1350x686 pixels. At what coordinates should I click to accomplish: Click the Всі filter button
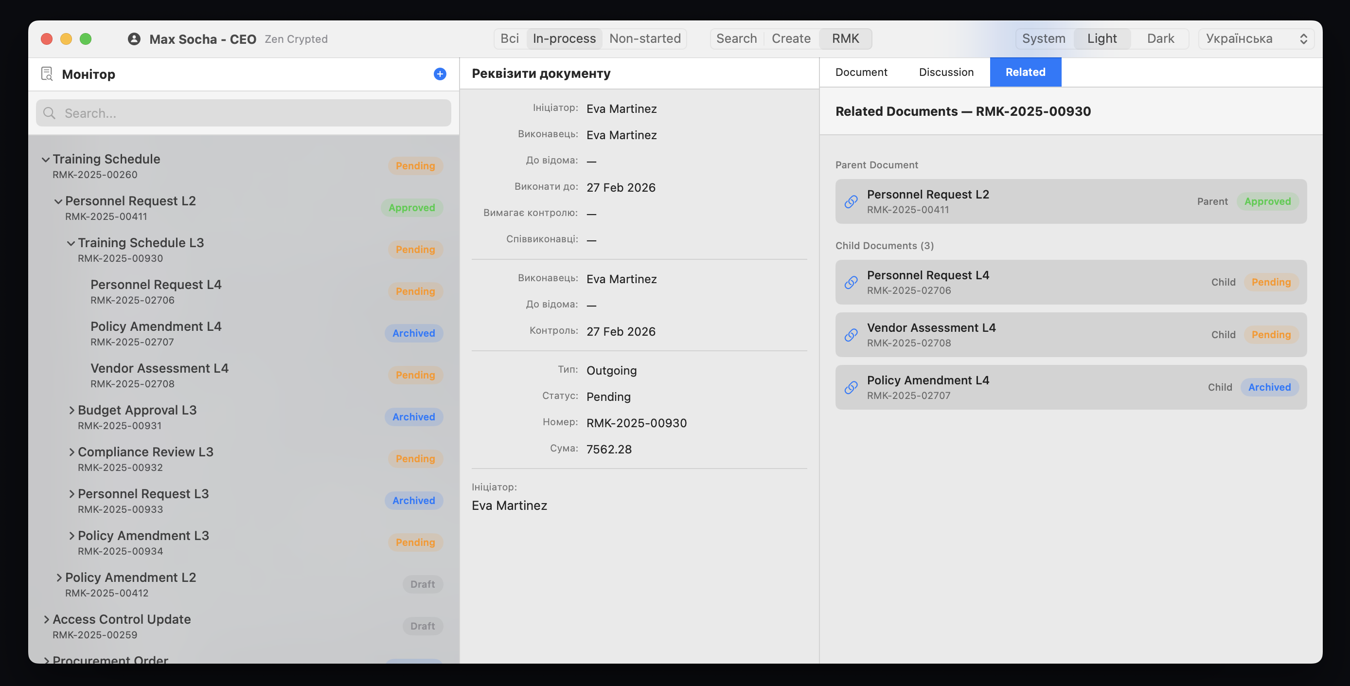[x=509, y=39]
